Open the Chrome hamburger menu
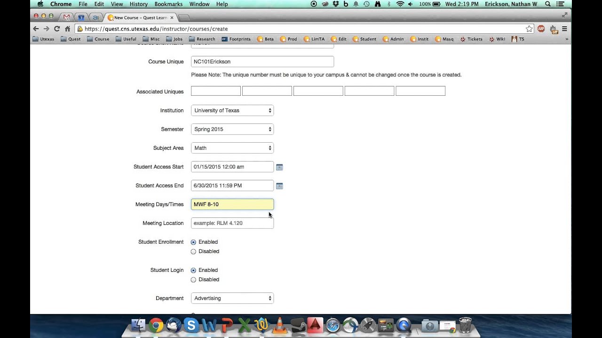The width and height of the screenshot is (602, 338). (564, 29)
